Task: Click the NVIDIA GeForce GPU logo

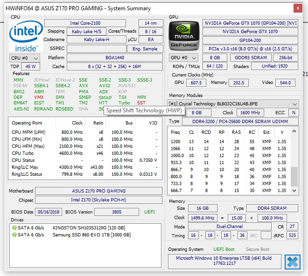Action: click(x=184, y=36)
